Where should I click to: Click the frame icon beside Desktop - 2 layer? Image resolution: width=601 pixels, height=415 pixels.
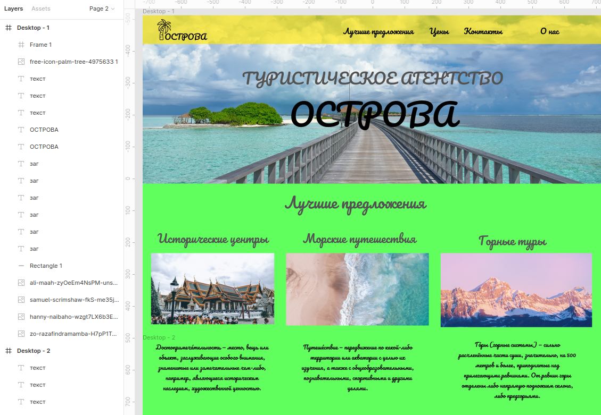pyautogui.click(x=9, y=351)
